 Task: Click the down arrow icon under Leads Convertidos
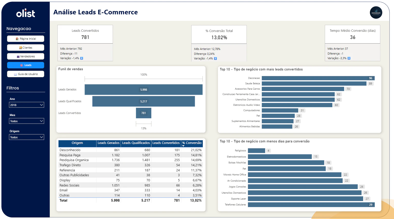82,58
